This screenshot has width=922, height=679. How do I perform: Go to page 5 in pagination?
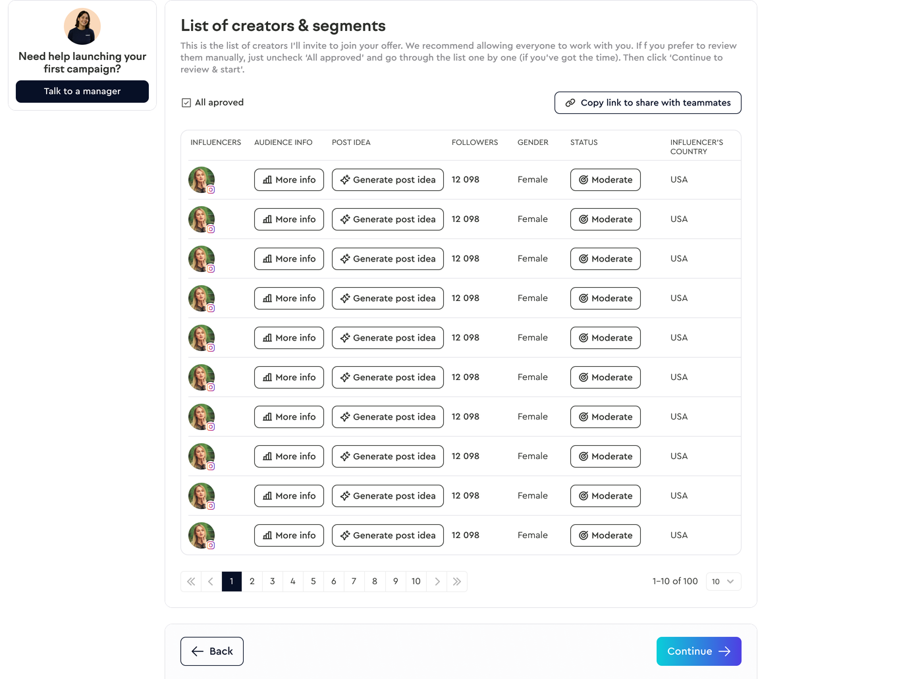click(313, 582)
